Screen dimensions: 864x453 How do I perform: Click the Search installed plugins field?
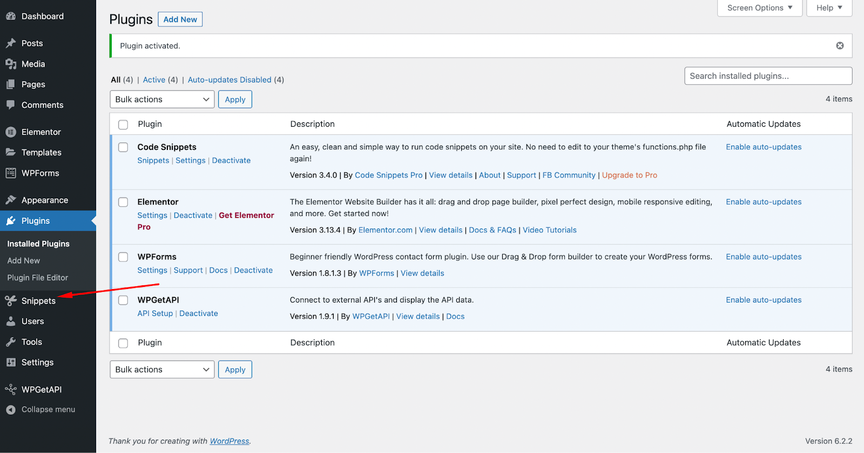pyautogui.click(x=768, y=76)
